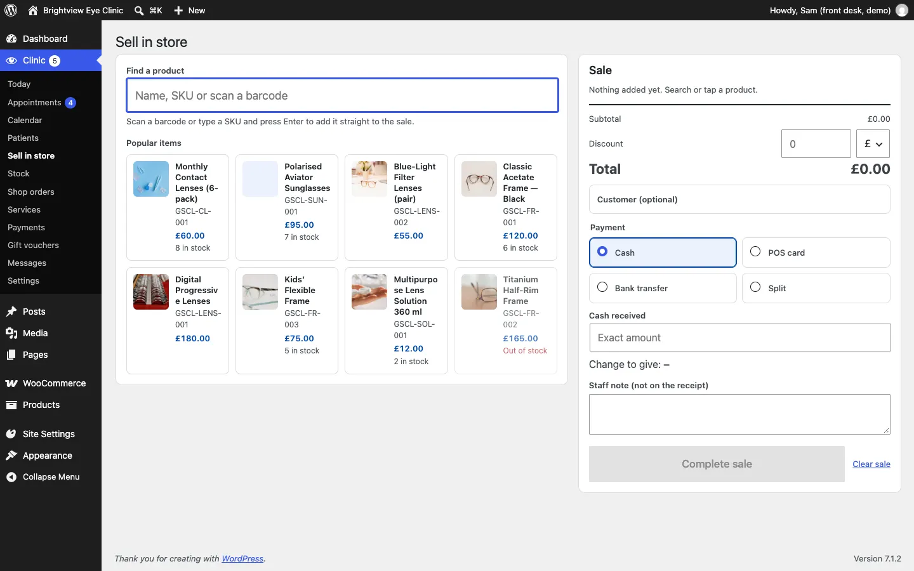The width and height of the screenshot is (914, 571).
Task: Open the search magnifier icon in admin bar
Action: click(x=139, y=10)
